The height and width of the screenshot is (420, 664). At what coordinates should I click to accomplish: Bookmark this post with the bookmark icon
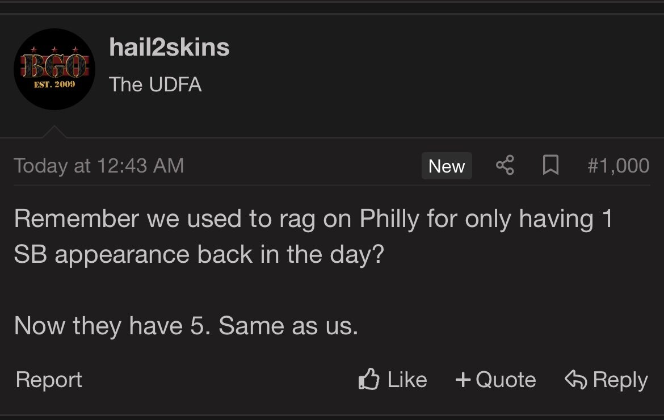point(550,166)
